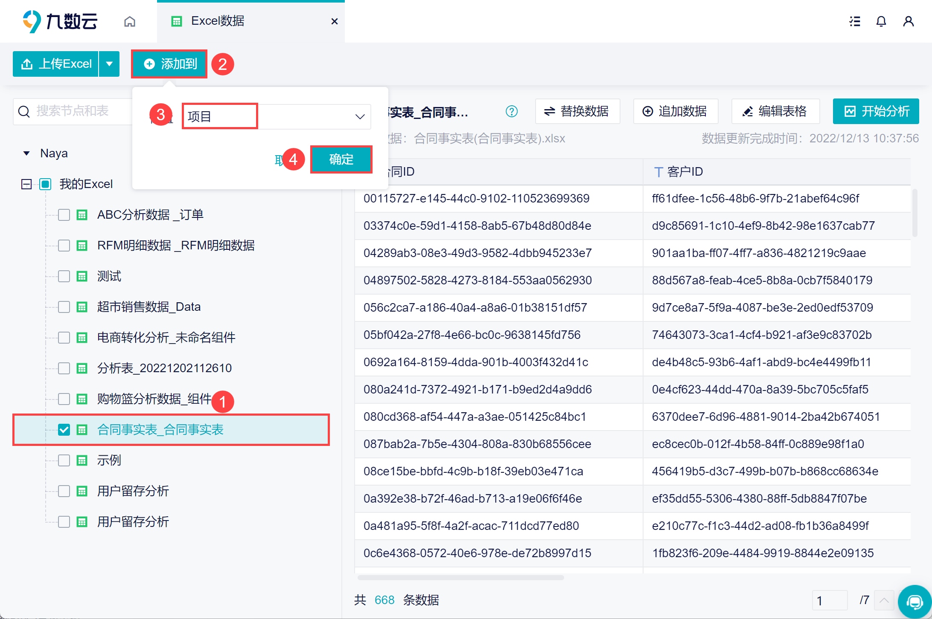This screenshot has width=932, height=619.
Task: Toggle the 我的Excel folder checkbox
Action: (45, 184)
